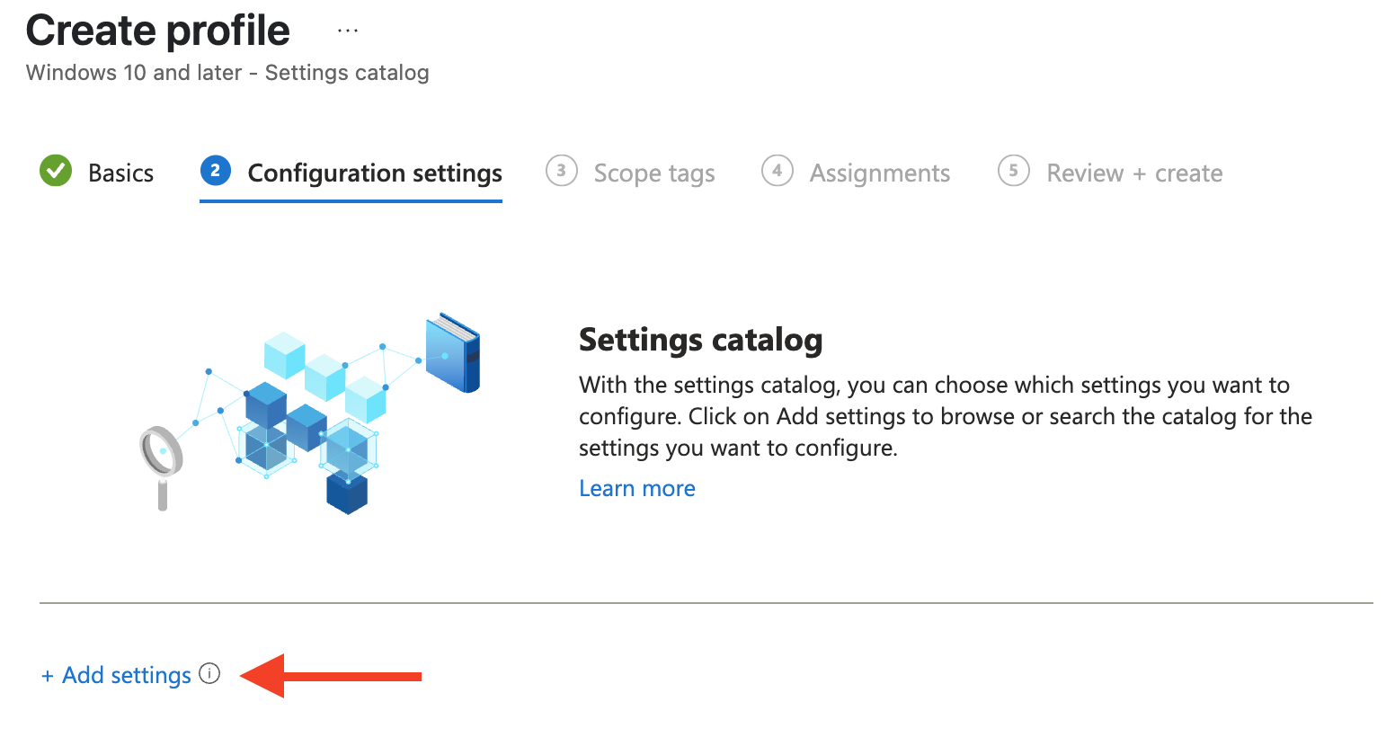Click the green checkmark on the Basics step
The height and width of the screenshot is (746, 1395).
pyautogui.click(x=55, y=171)
